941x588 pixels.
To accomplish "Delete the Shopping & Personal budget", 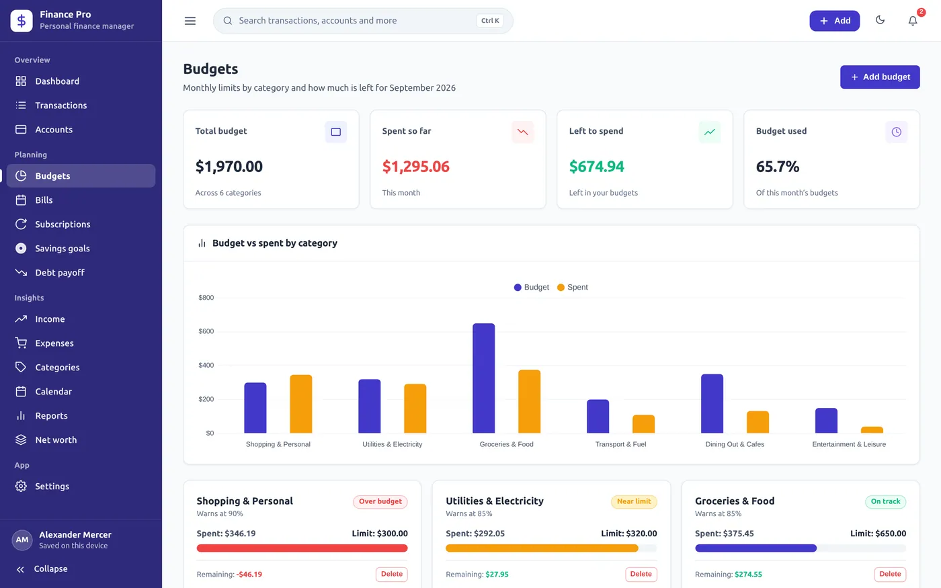I will pyautogui.click(x=392, y=575).
